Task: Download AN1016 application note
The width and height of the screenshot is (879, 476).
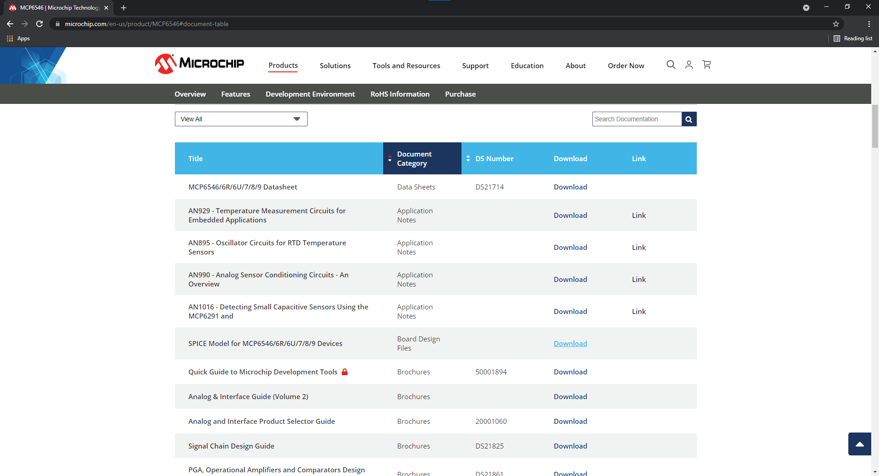Action: [x=570, y=311]
